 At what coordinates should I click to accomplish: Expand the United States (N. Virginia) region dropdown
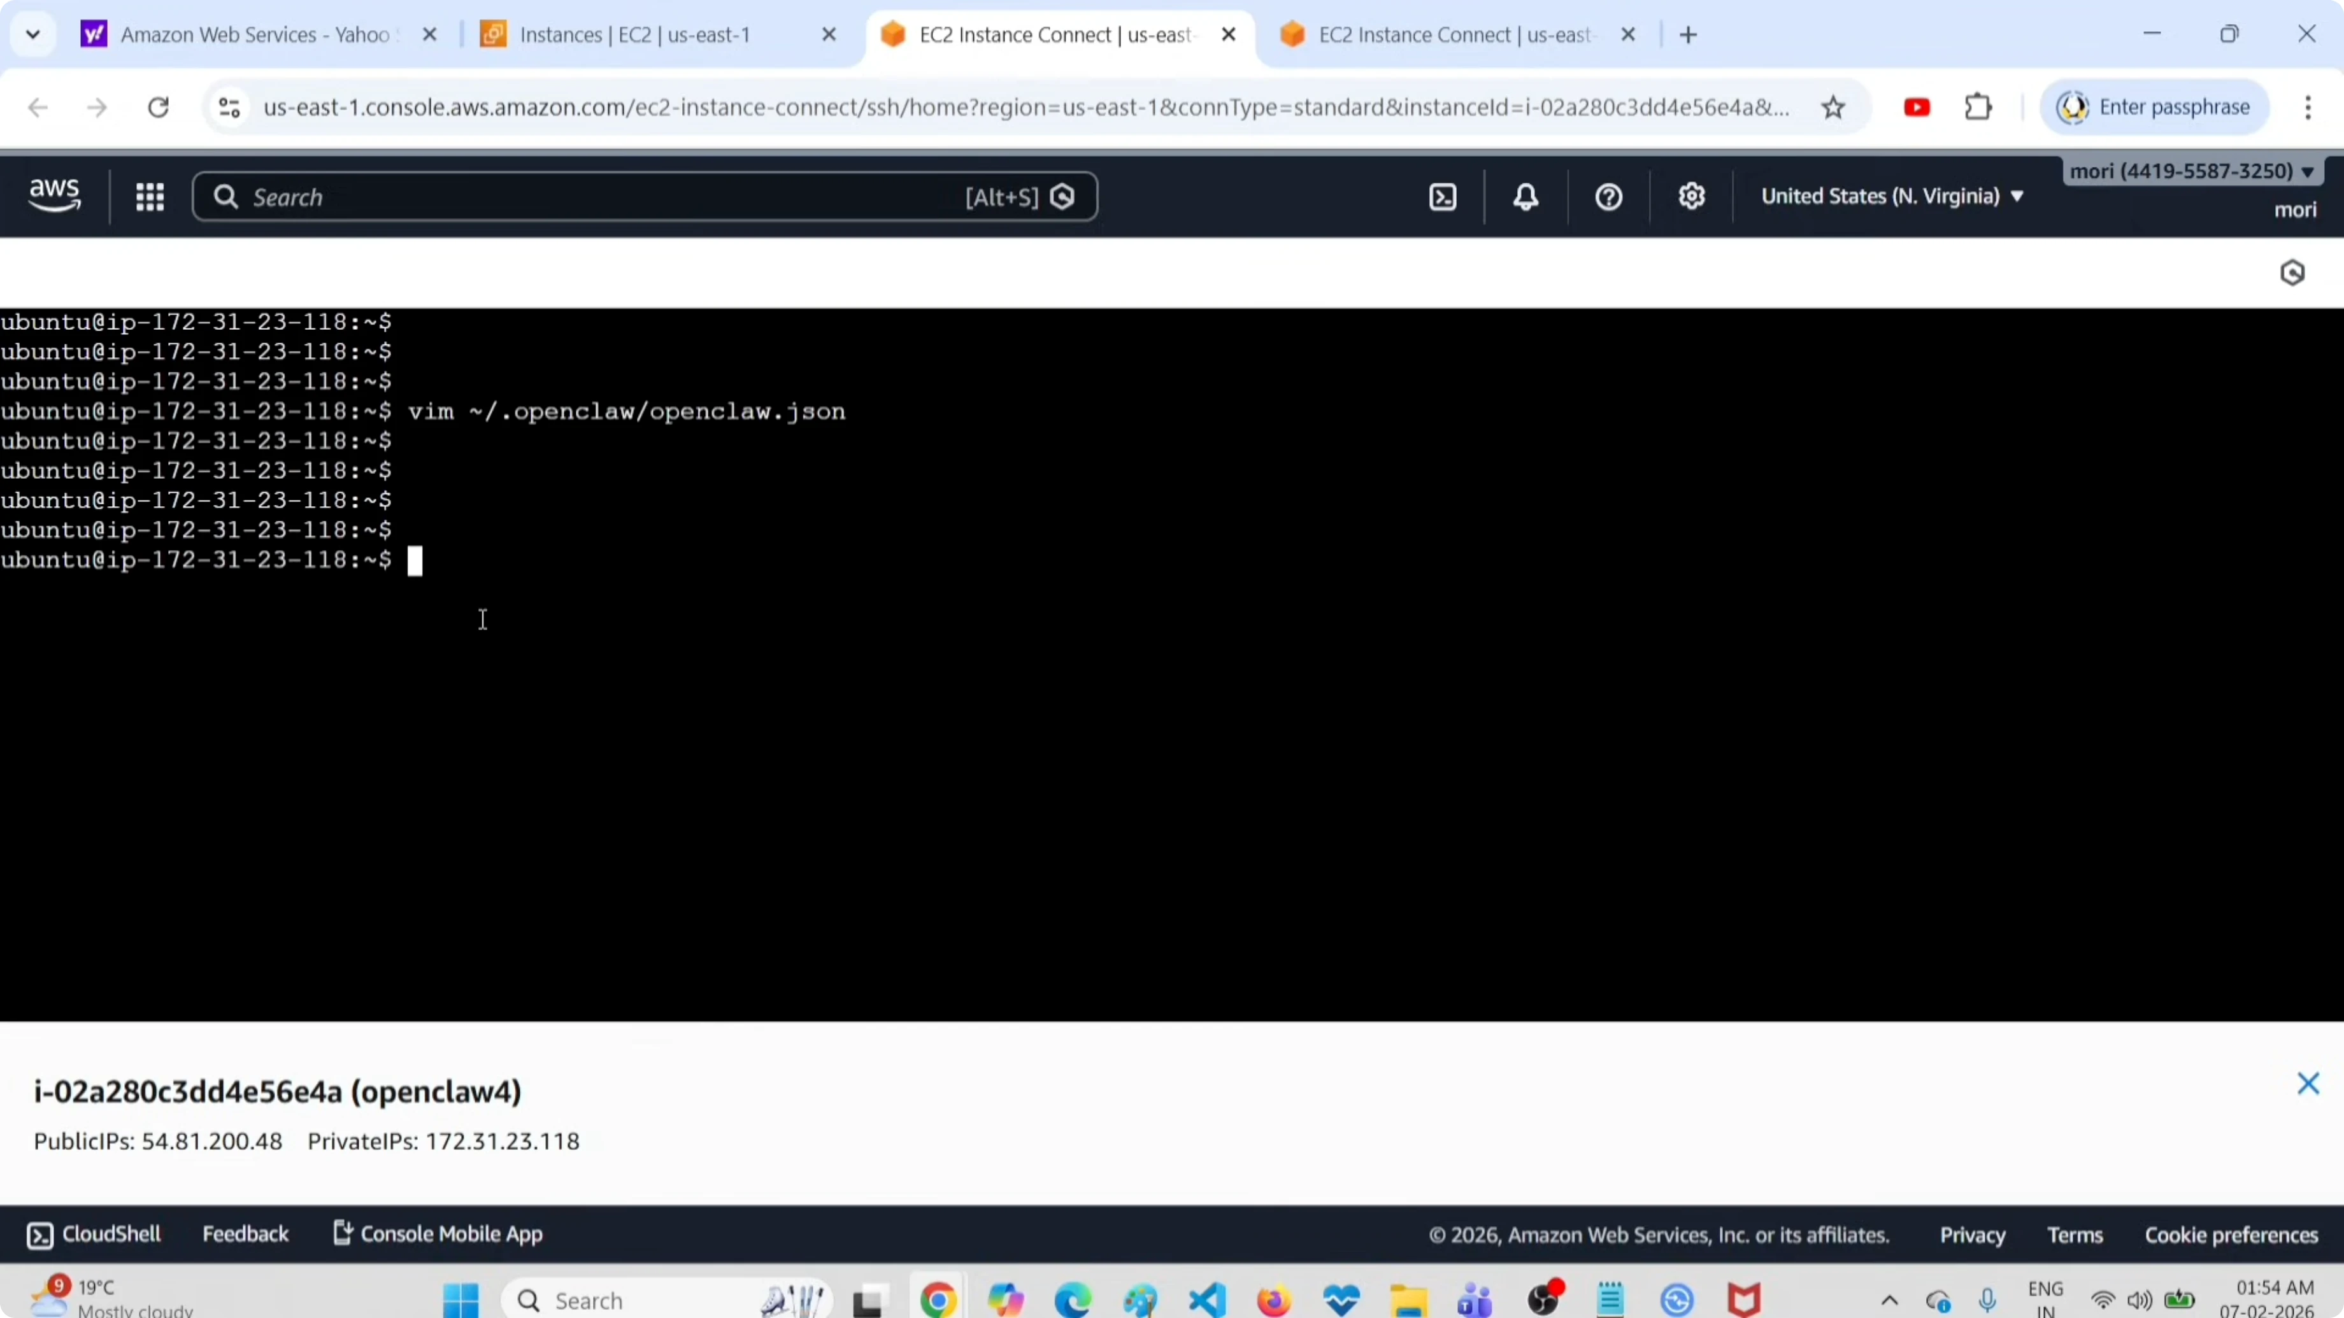pos(1892,197)
